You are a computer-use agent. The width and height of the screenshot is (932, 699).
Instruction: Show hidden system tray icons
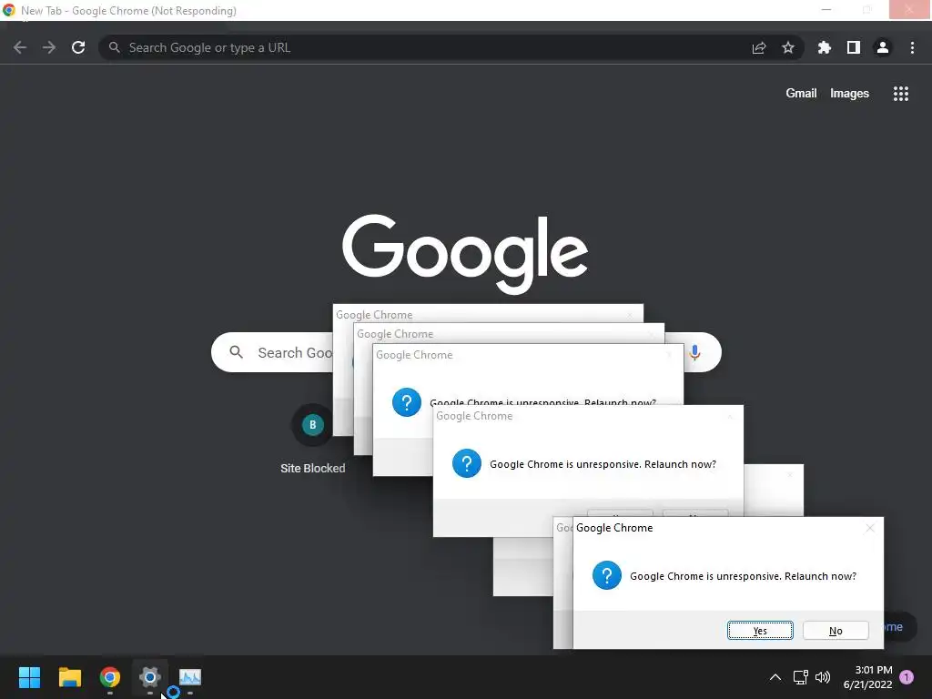pyautogui.click(x=775, y=677)
